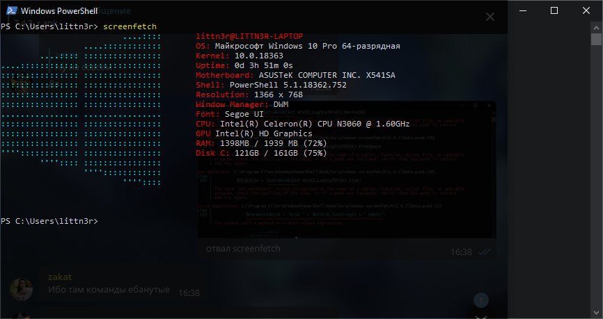
Task: Click the X close icon in background chat
Action: (490, 17)
